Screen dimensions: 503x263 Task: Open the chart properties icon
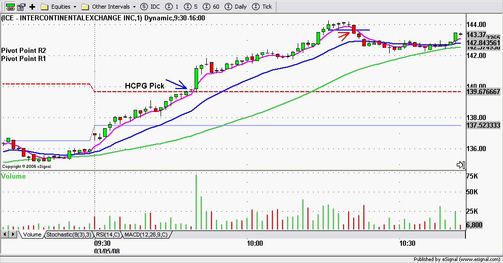(21, 7)
